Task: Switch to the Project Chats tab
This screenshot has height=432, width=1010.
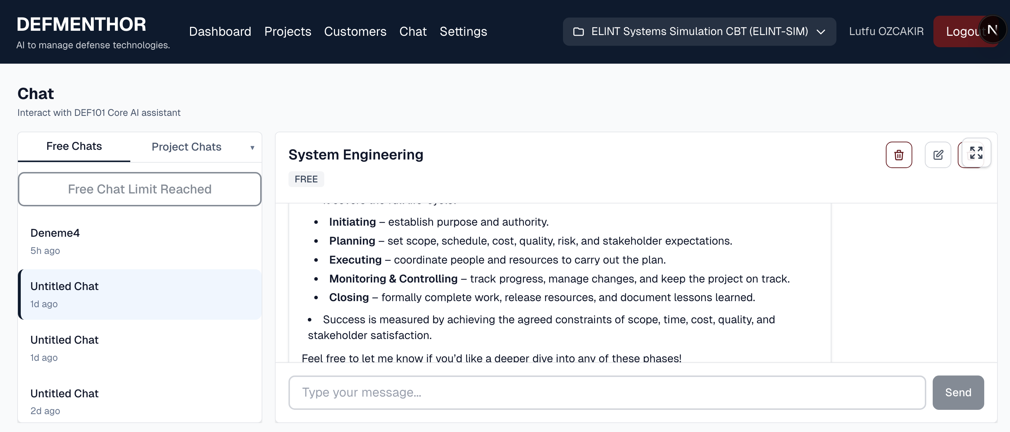Action: click(186, 147)
